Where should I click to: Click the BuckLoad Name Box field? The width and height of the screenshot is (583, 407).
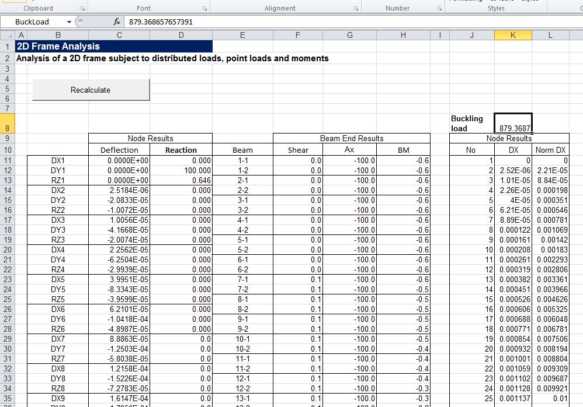pos(35,22)
